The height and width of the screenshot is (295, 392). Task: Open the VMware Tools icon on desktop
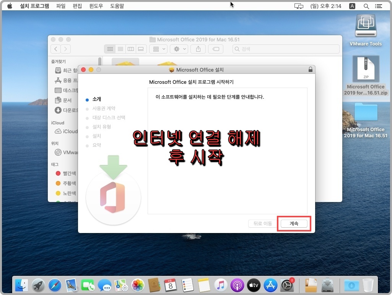(x=365, y=26)
